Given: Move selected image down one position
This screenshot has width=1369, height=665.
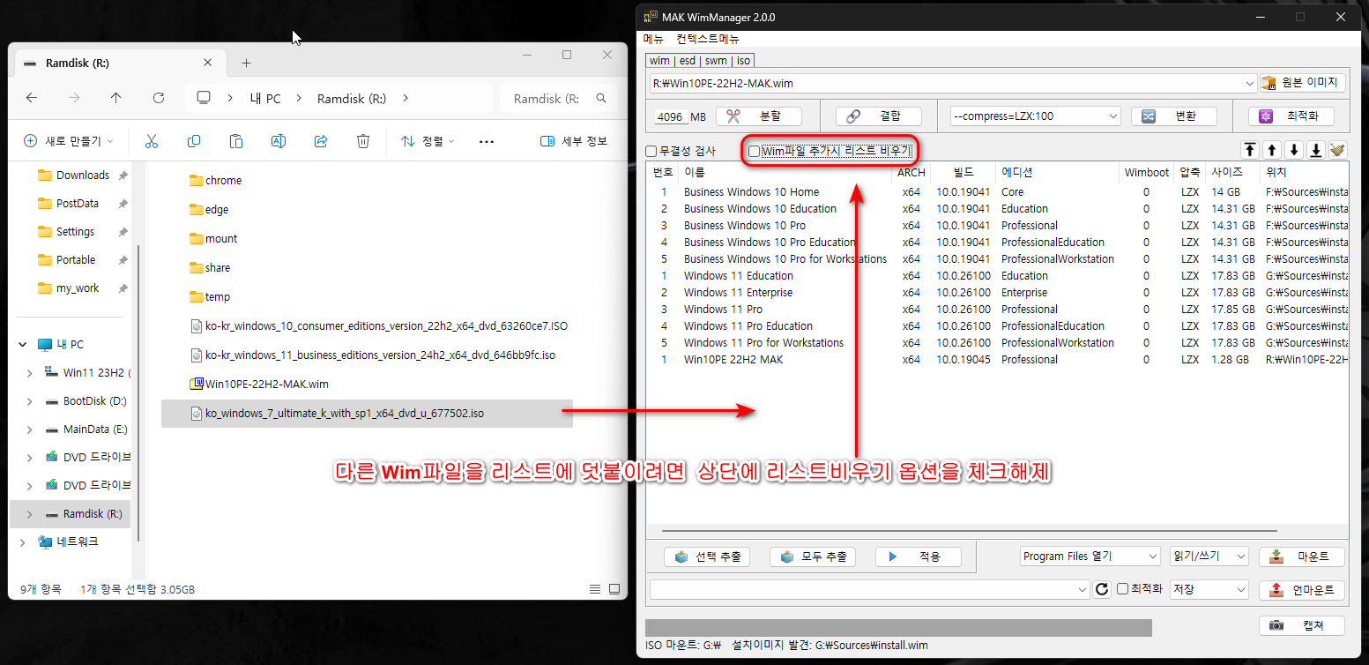Looking at the screenshot, I should pyautogui.click(x=1294, y=150).
